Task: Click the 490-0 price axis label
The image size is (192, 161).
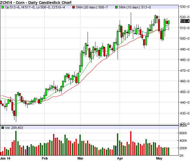Action: click(x=185, y=49)
